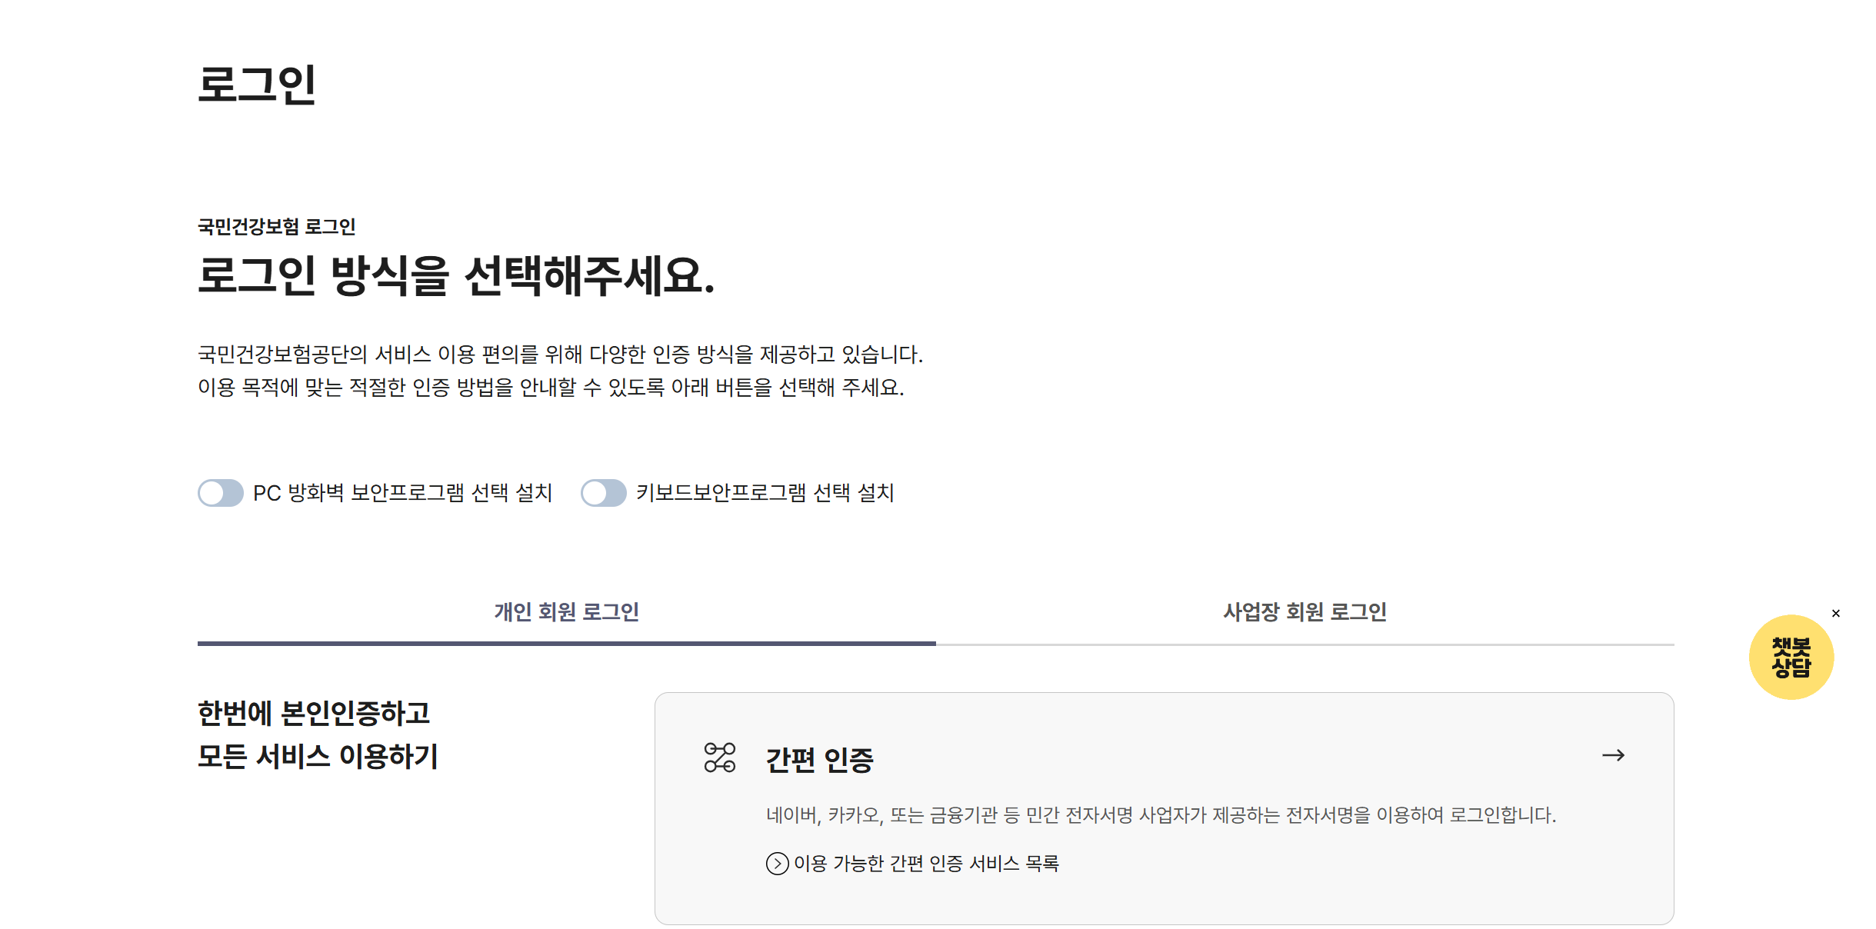Image resolution: width=1876 pixels, height=929 pixels.
Task: Switch to 개인 회원 로그인 tab
Action: [x=567, y=612]
